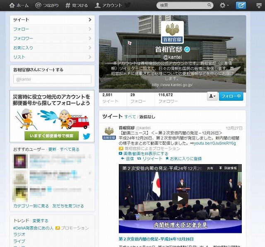
Task: Click the 首相官邸 profile emblem in header
Action: coord(172,32)
